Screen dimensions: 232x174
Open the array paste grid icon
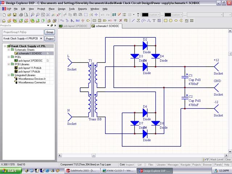(x=192, y=21)
